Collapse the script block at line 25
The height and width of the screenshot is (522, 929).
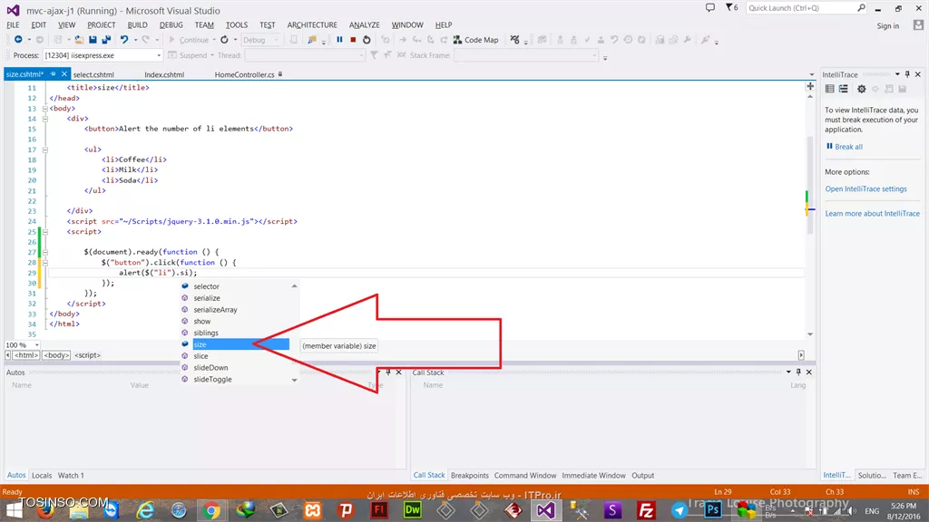pyautogui.click(x=45, y=232)
